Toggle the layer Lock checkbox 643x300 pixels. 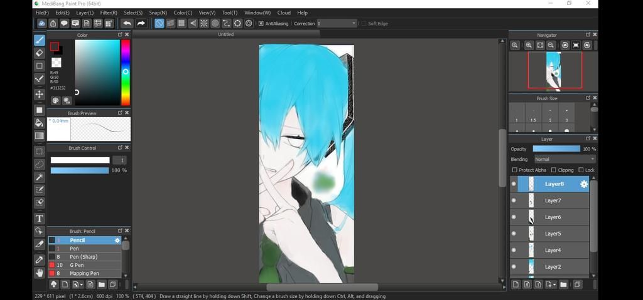tap(581, 170)
